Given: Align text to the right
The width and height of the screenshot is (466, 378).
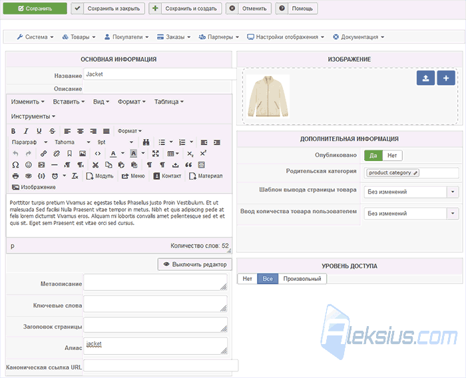Looking at the screenshot, I should click(x=93, y=131).
